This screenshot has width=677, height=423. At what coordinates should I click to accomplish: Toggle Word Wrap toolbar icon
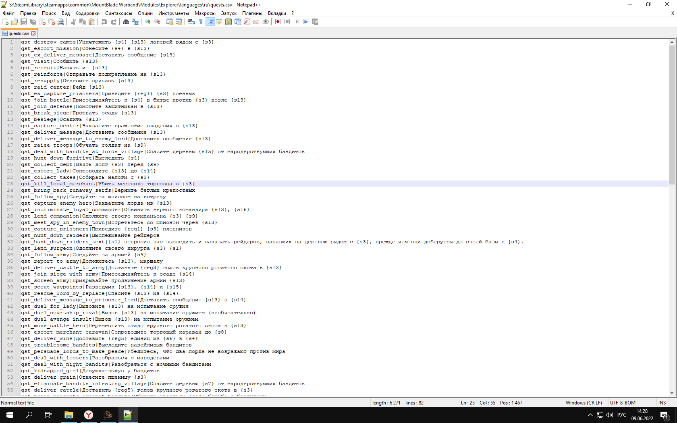(191, 22)
